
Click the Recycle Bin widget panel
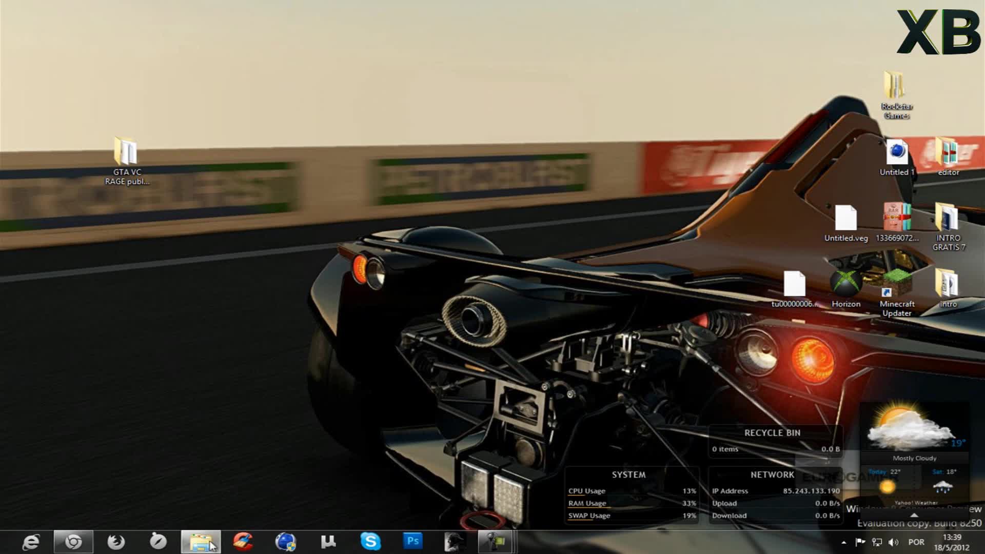coord(775,441)
